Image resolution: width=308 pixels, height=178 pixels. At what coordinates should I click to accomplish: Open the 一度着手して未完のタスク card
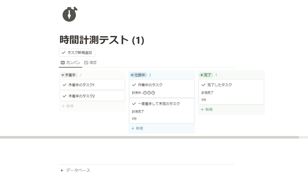162,111
